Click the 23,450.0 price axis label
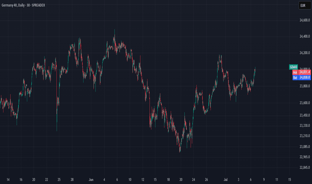This screenshot has width=312, height=184. 305,115
